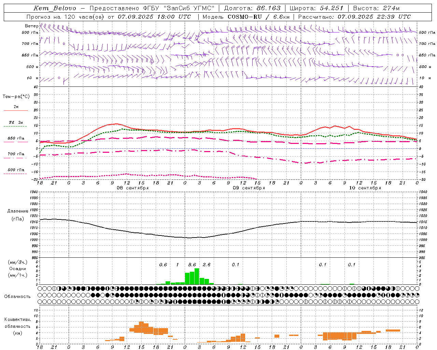Click the Облачность cloud cover label
This screenshot has height=350, width=437.
tap(17, 297)
